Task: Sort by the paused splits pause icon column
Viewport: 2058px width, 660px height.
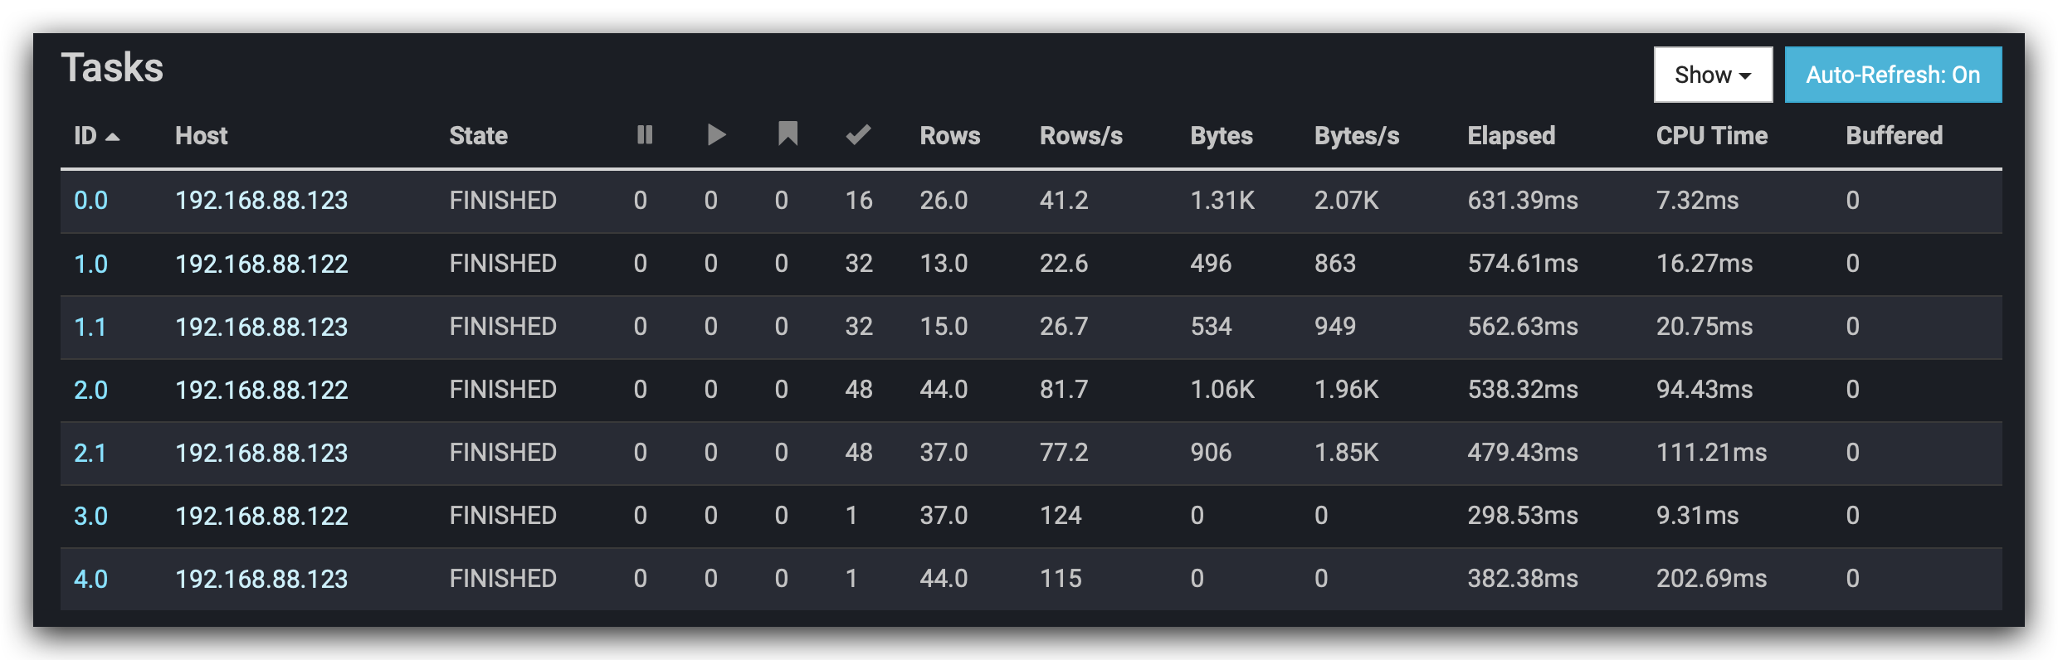Action: (x=645, y=135)
